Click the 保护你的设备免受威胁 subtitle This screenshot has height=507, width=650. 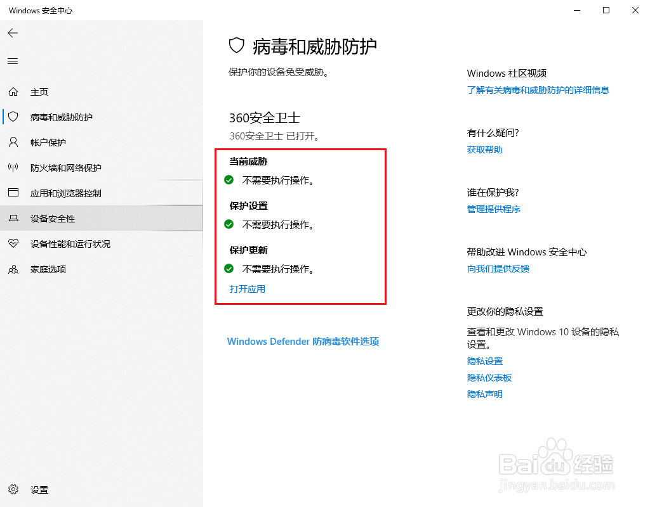[279, 72]
